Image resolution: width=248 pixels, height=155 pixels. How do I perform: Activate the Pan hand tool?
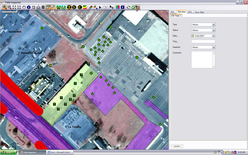tap(24, 7)
